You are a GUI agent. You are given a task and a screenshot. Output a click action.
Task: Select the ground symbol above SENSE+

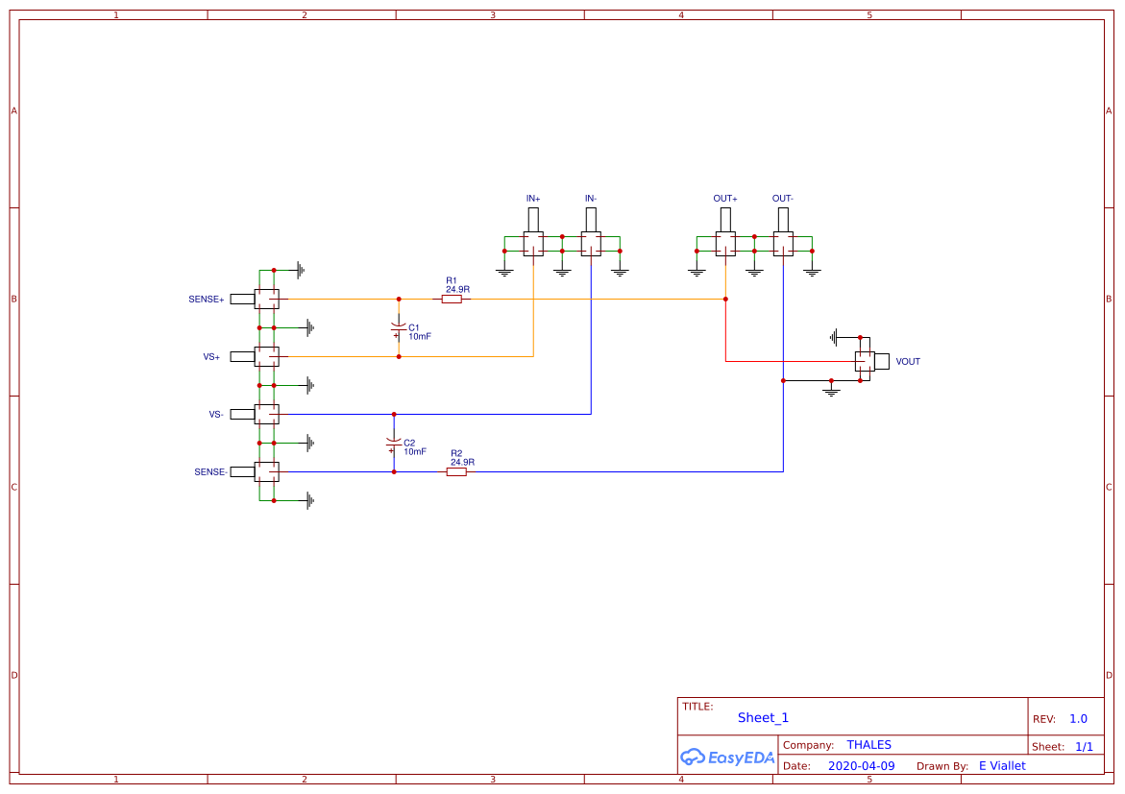coord(299,270)
